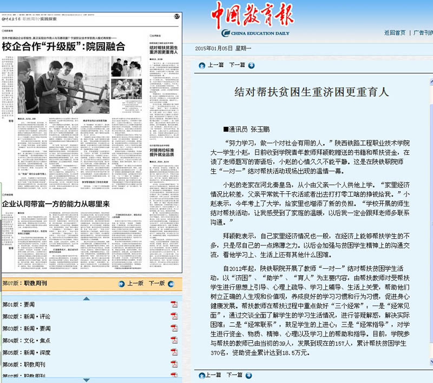Viewport: 433px width, 383px height.
Task: Open PDF icon for 第06版 职教周刊
Action: [174, 366]
